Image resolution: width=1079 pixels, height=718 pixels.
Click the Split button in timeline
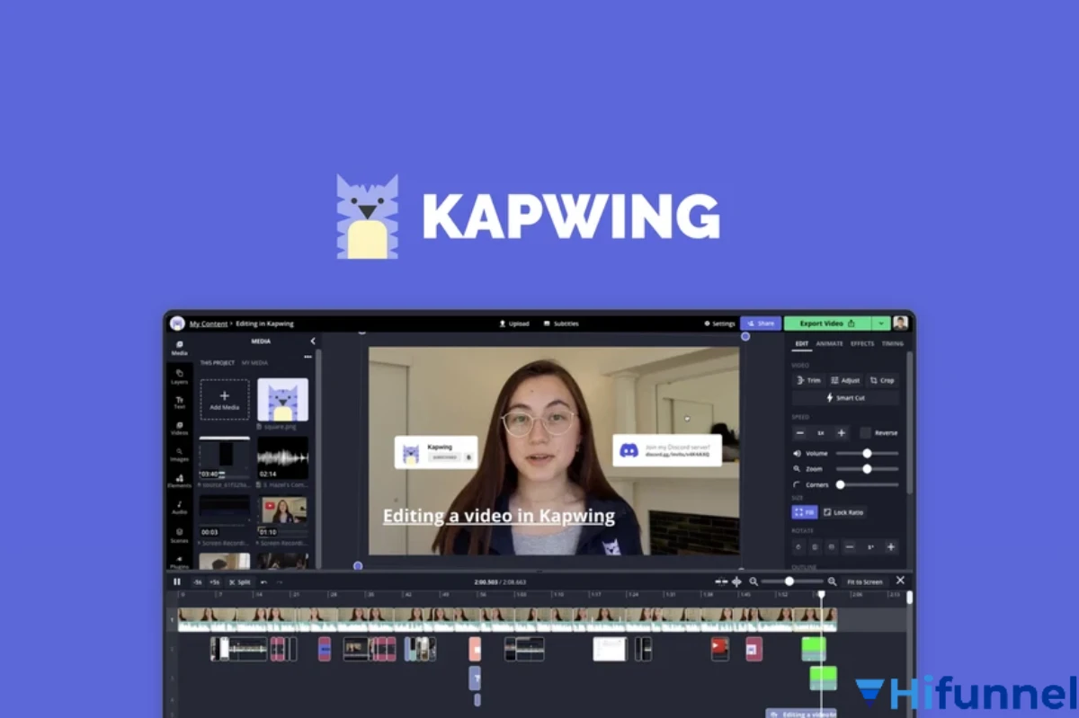[x=239, y=582]
